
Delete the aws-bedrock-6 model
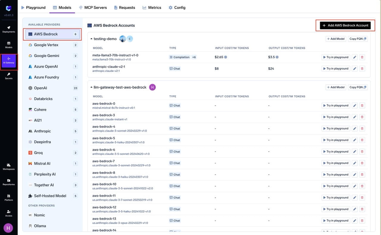362,152
